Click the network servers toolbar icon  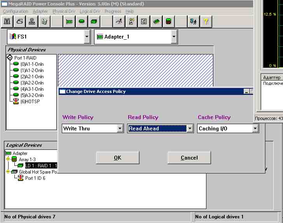[x=32, y=22]
